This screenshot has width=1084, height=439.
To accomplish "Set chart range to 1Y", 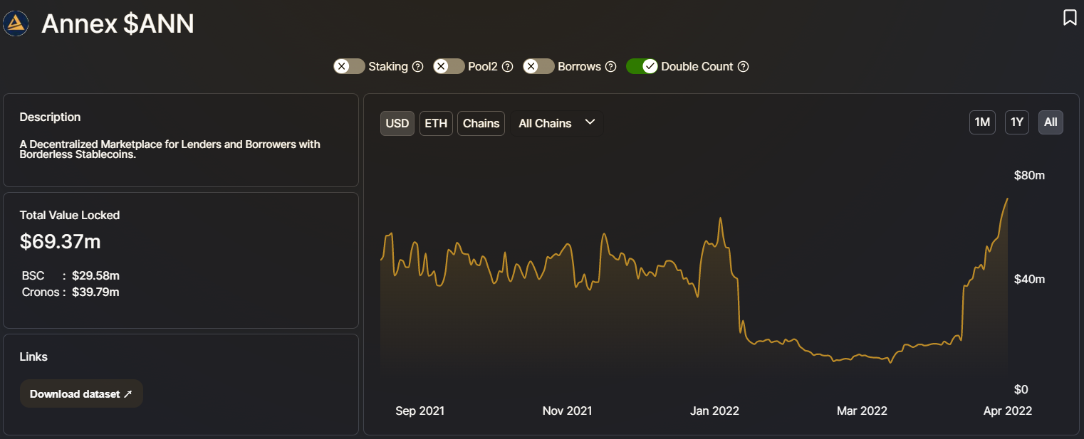I will 1017,122.
